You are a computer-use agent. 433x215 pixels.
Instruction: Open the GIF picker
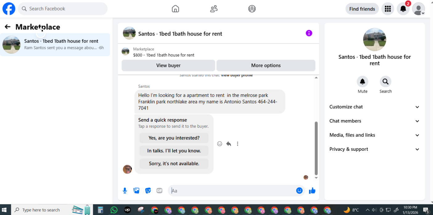point(159,191)
